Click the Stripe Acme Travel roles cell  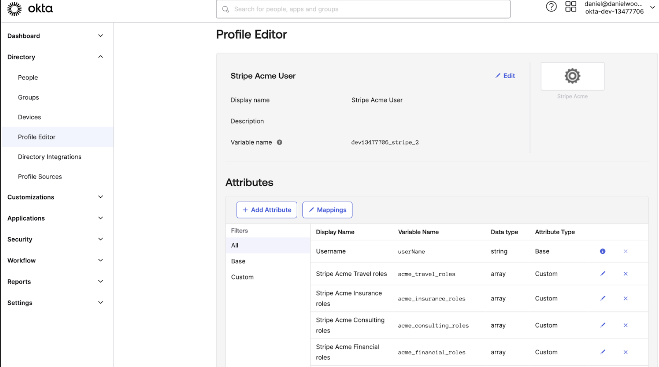click(351, 274)
